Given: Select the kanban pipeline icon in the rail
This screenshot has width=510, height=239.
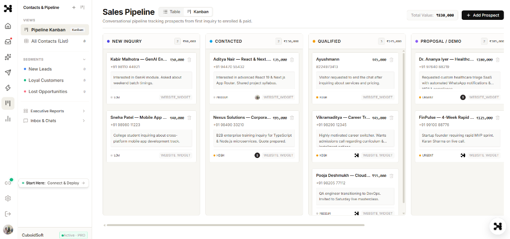Looking at the screenshot, I should (x=8, y=103).
